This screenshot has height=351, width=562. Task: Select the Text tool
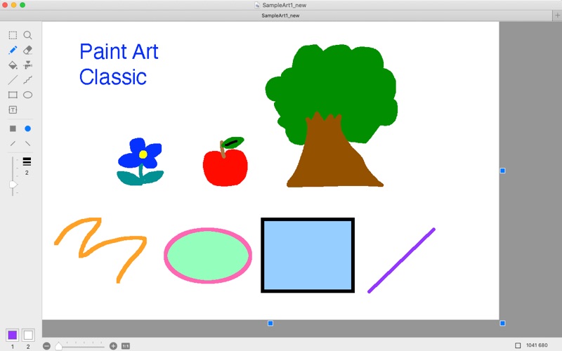point(13,110)
